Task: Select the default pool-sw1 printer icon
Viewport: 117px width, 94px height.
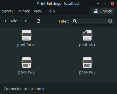Action: click(87, 35)
